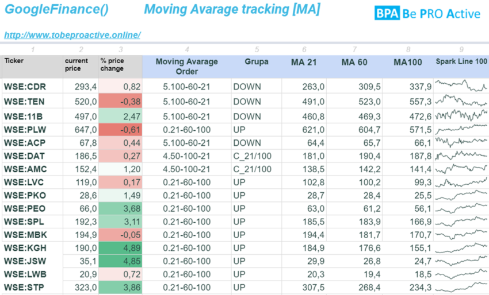
Task: Click C_21/100 group cell in WSE:AMC row
Action: pos(257,169)
